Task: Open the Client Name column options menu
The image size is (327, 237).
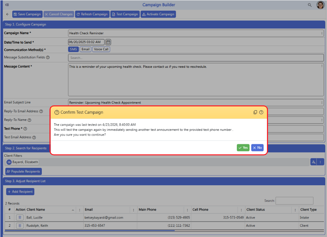Action: pyautogui.click(x=80, y=210)
